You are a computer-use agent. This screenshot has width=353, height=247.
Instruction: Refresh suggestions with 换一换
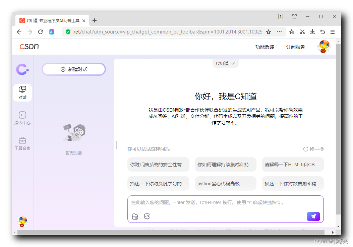pos(313,149)
